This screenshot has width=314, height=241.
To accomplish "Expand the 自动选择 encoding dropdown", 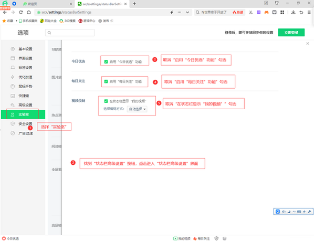I will pos(137,109).
